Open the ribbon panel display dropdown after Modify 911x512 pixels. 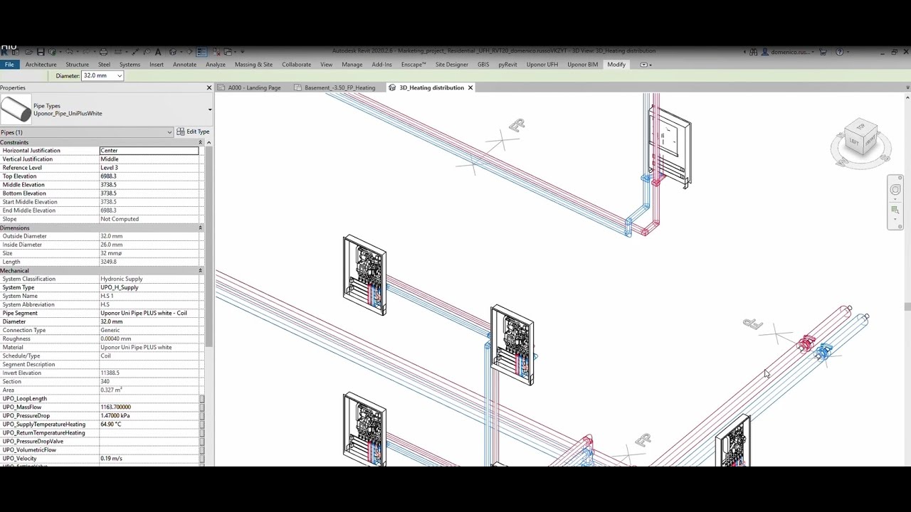[646, 65]
